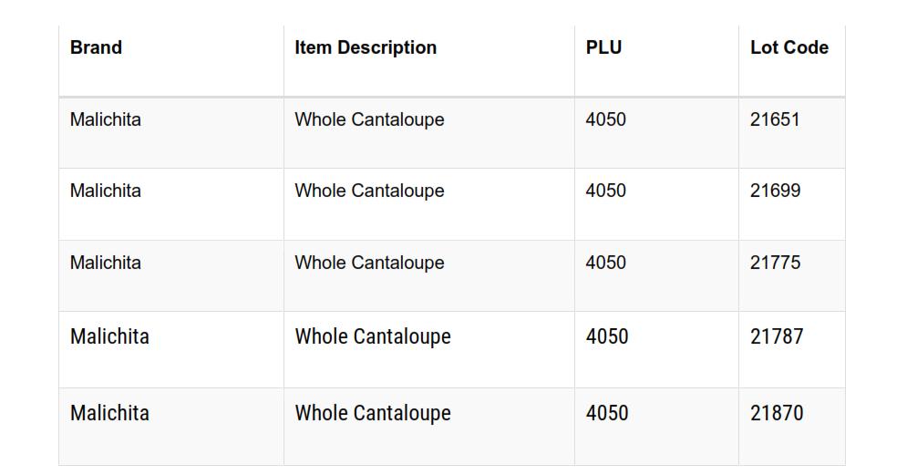This screenshot has width=907, height=475.
Task: Click the Item Description column header
Action: [366, 48]
